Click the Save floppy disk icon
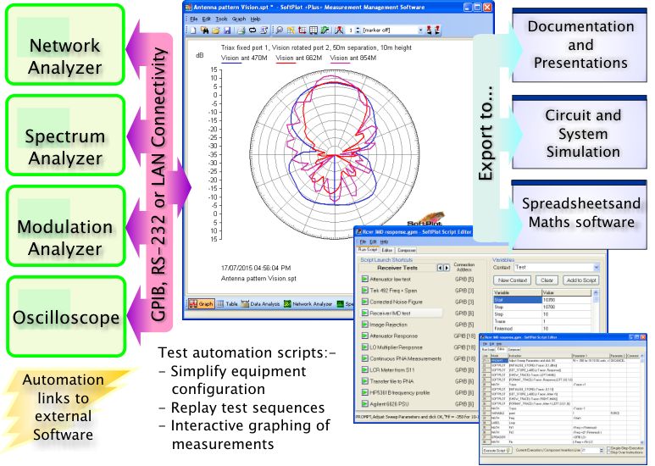Viewport: 655px width, 466px height. click(x=227, y=30)
